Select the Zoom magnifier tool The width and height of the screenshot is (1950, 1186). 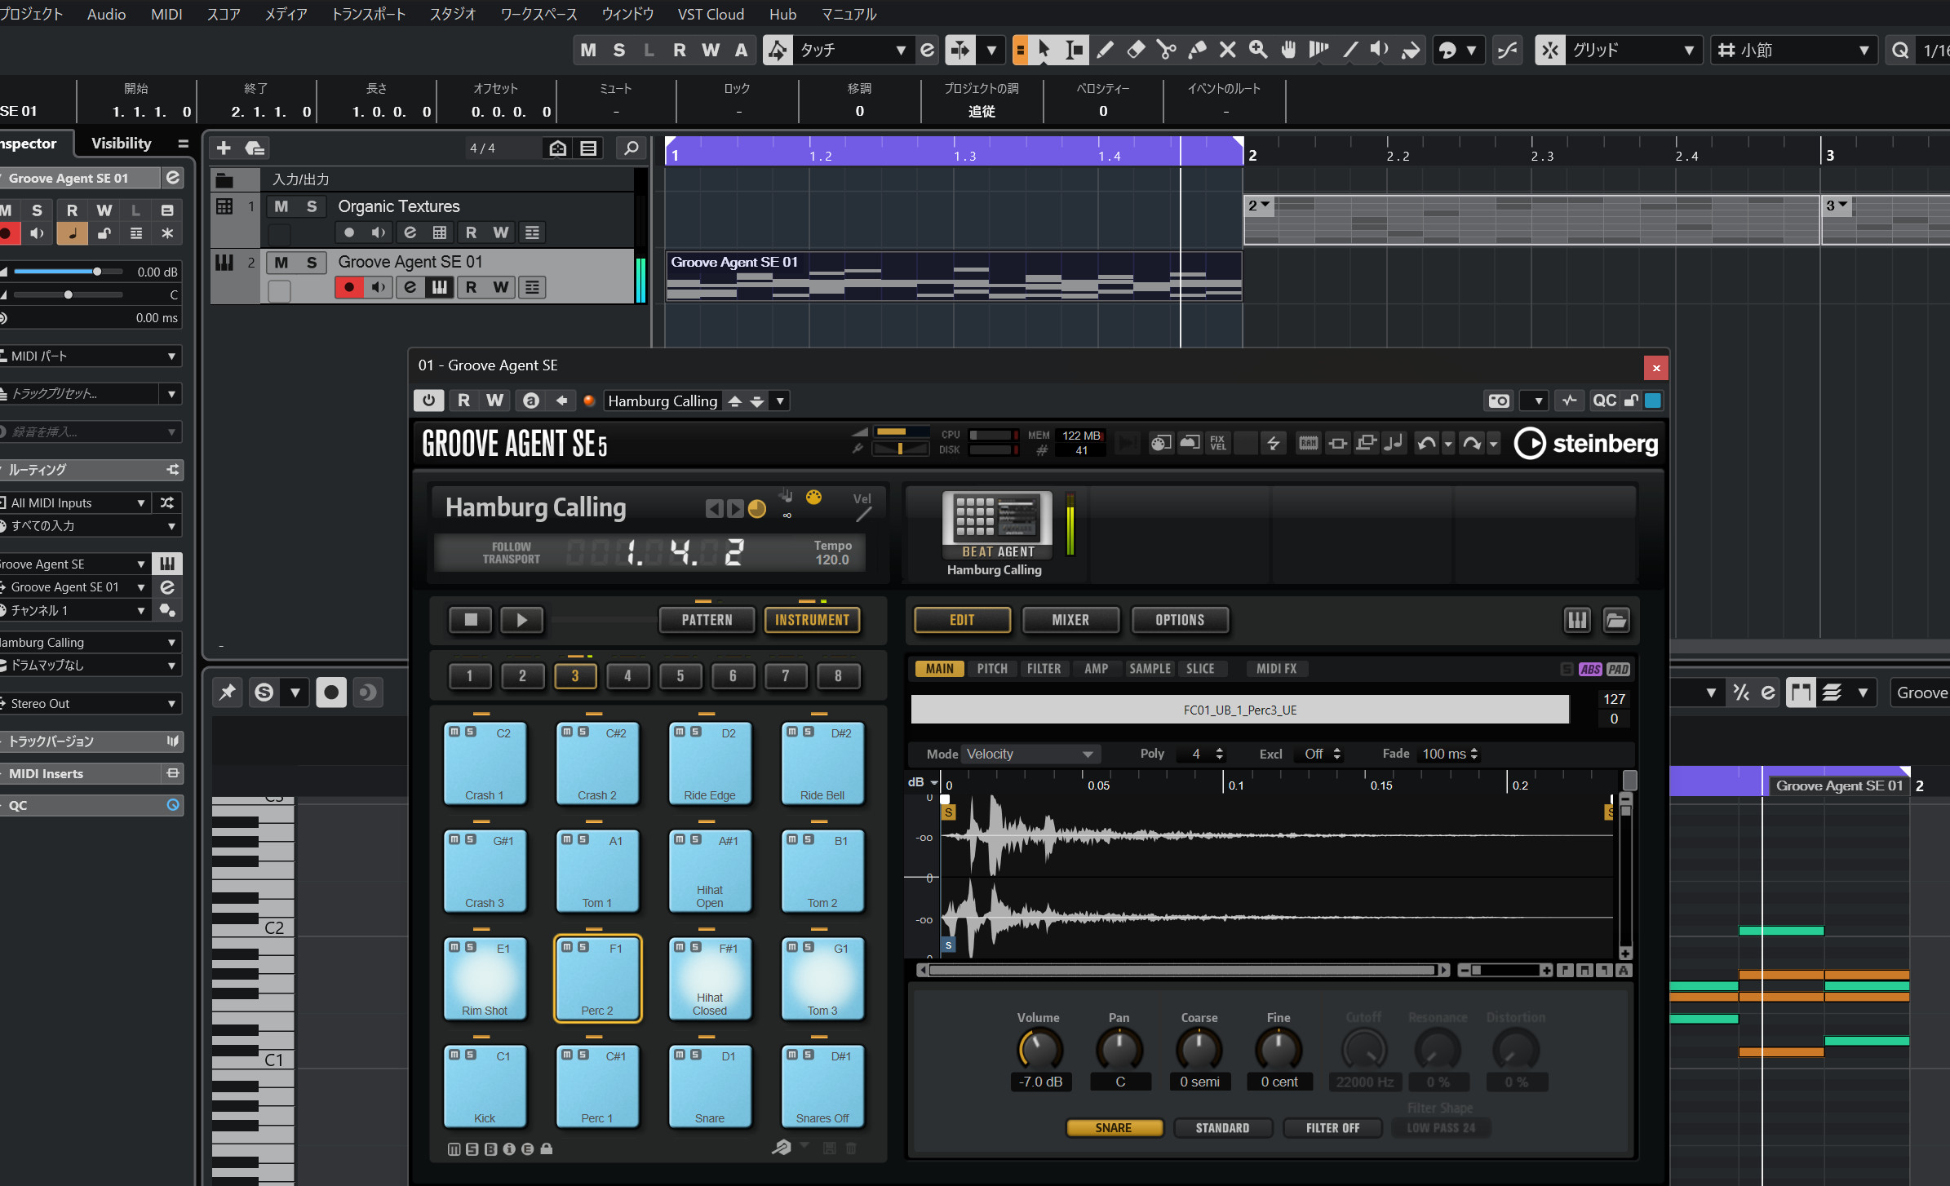pyautogui.click(x=1258, y=51)
